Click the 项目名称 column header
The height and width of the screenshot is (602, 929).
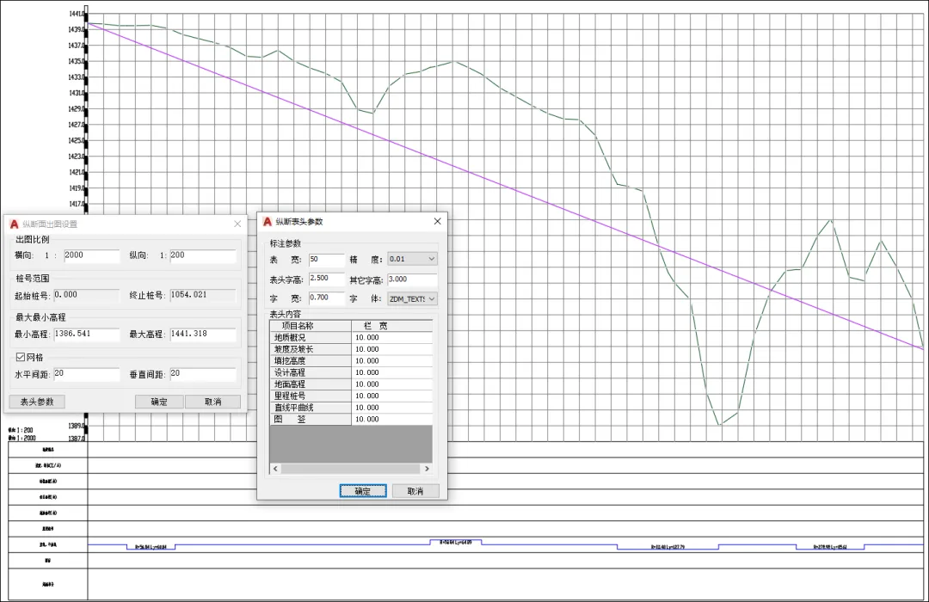click(311, 326)
